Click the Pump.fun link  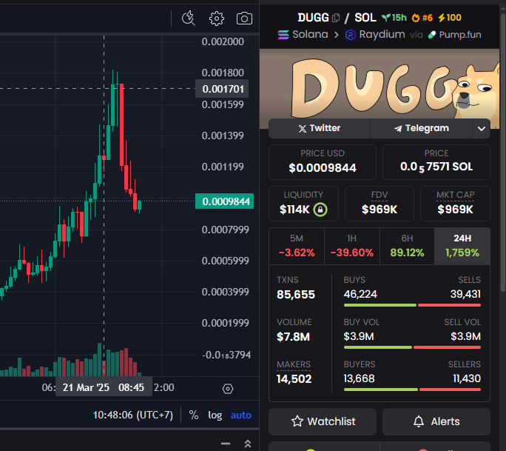(454, 35)
